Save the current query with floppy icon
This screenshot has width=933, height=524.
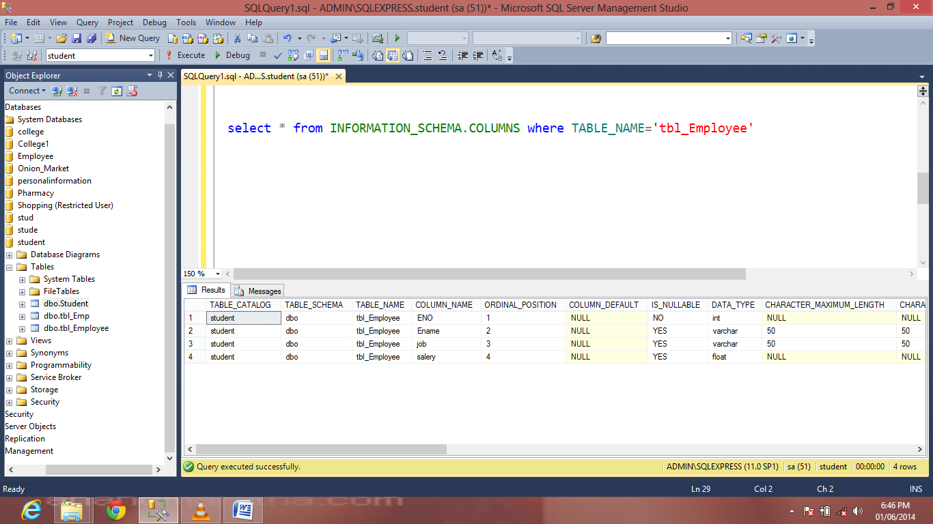click(x=76, y=38)
